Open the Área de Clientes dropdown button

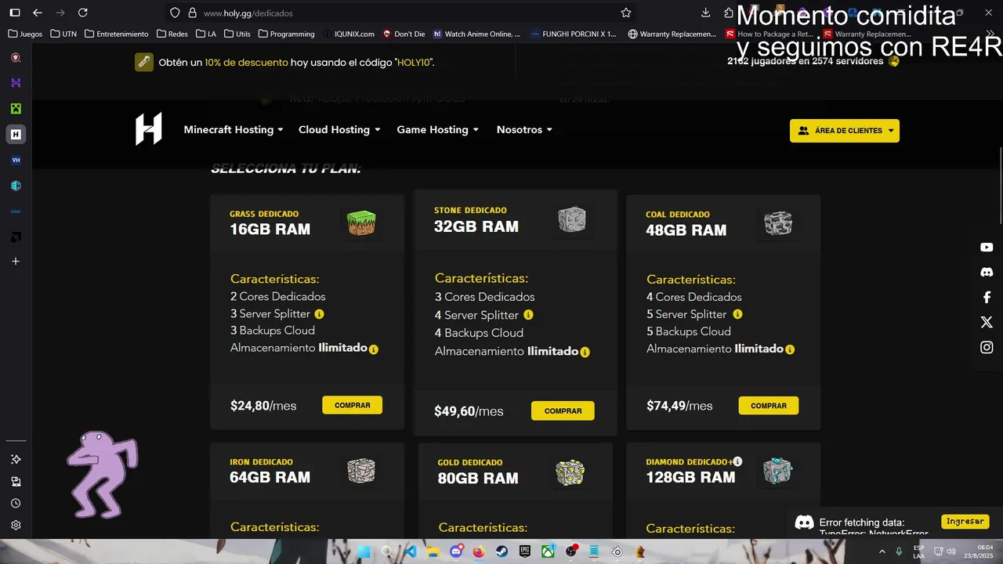pyautogui.click(x=845, y=131)
